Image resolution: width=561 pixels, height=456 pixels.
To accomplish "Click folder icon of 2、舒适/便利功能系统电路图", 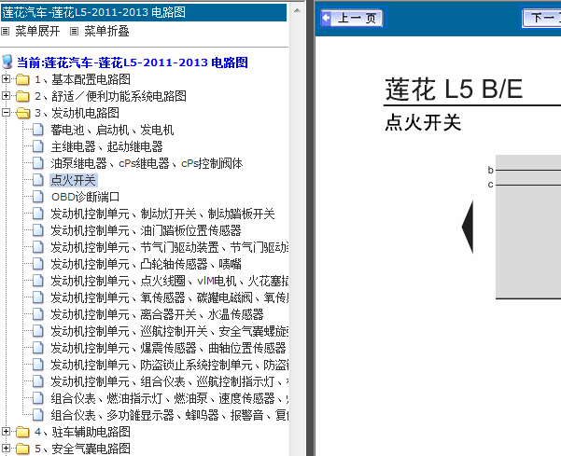I will coord(22,96).
